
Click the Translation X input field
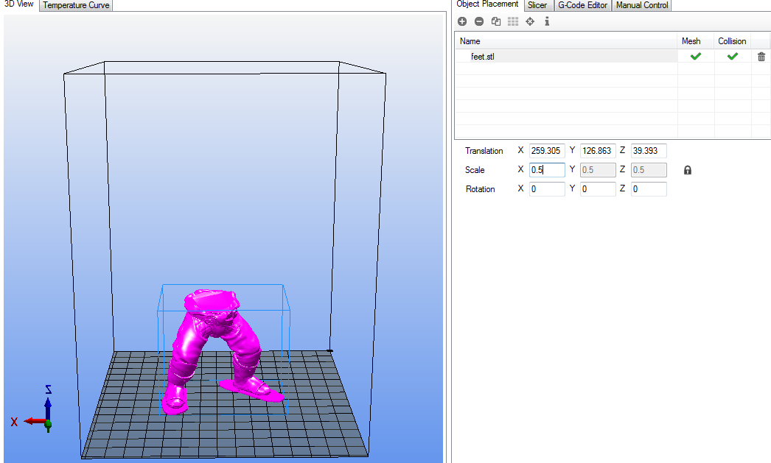(546, 151)
